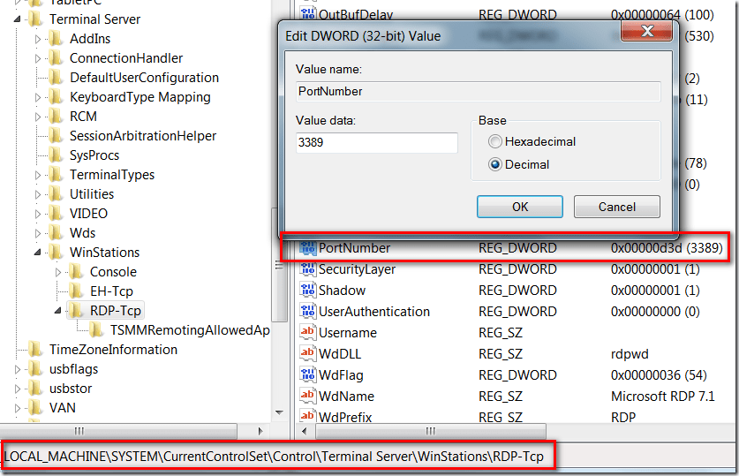Select the Decimal base option
This screenshot has width=739, height=476.
495,164
